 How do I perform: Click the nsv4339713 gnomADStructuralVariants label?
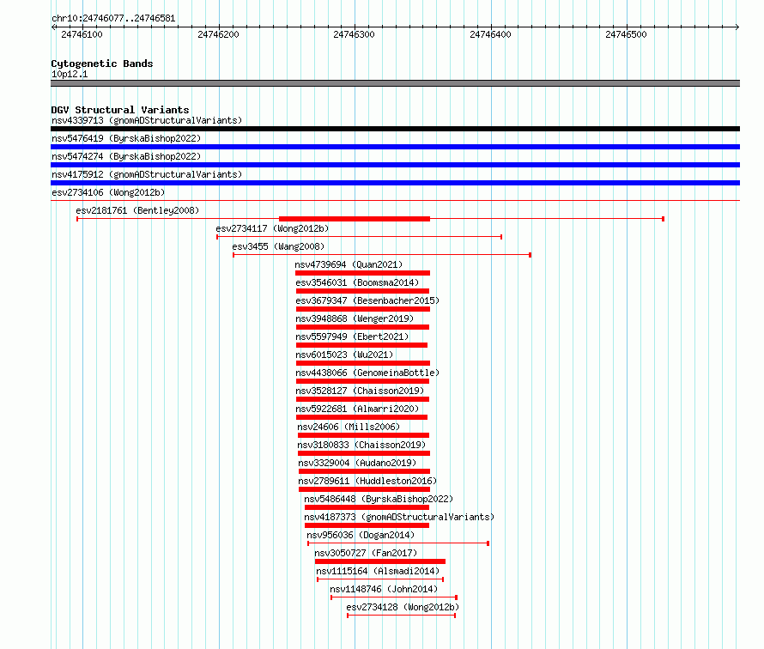click(x=147, y=120)
